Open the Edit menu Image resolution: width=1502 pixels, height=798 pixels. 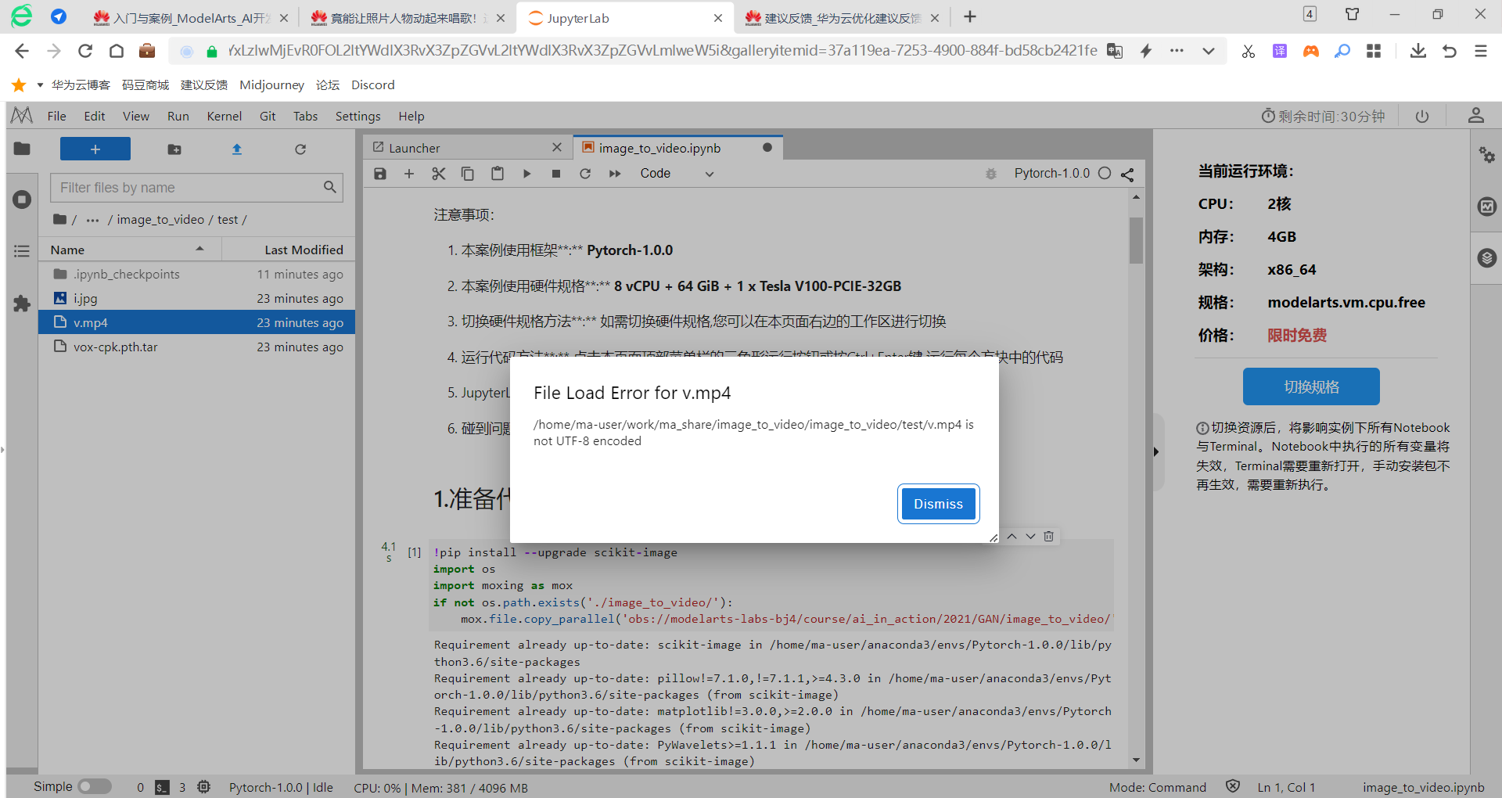tap(95, 116)
